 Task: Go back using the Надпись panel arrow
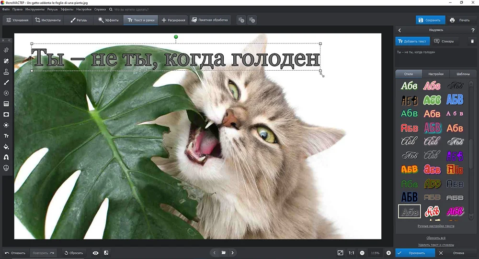pos(400,31)
